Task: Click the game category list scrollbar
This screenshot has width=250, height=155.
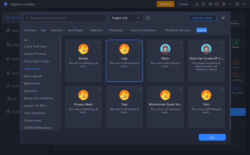Action: [x=60, y=54]
